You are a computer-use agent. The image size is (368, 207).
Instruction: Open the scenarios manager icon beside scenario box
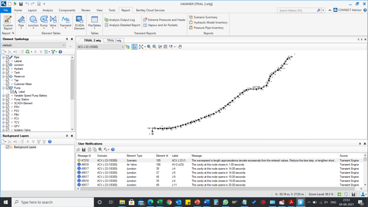point(128,47)
